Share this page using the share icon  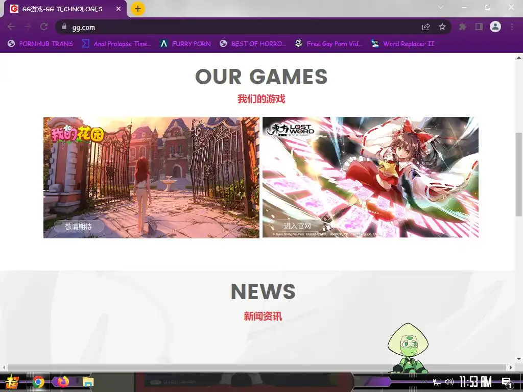tap(426, 27)
